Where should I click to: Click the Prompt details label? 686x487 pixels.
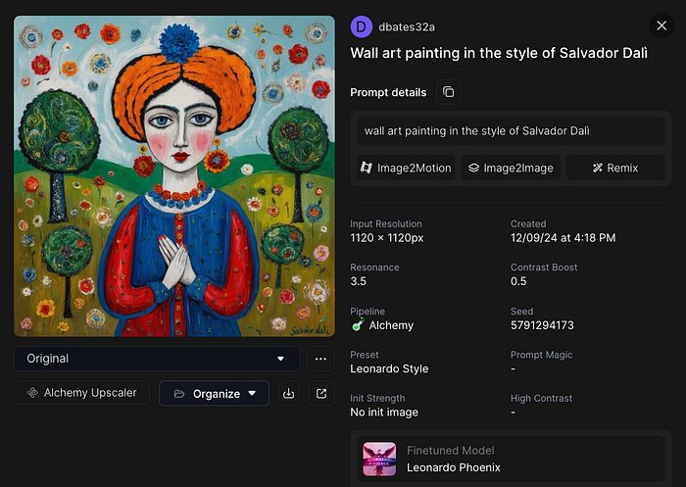click(388, 93)
